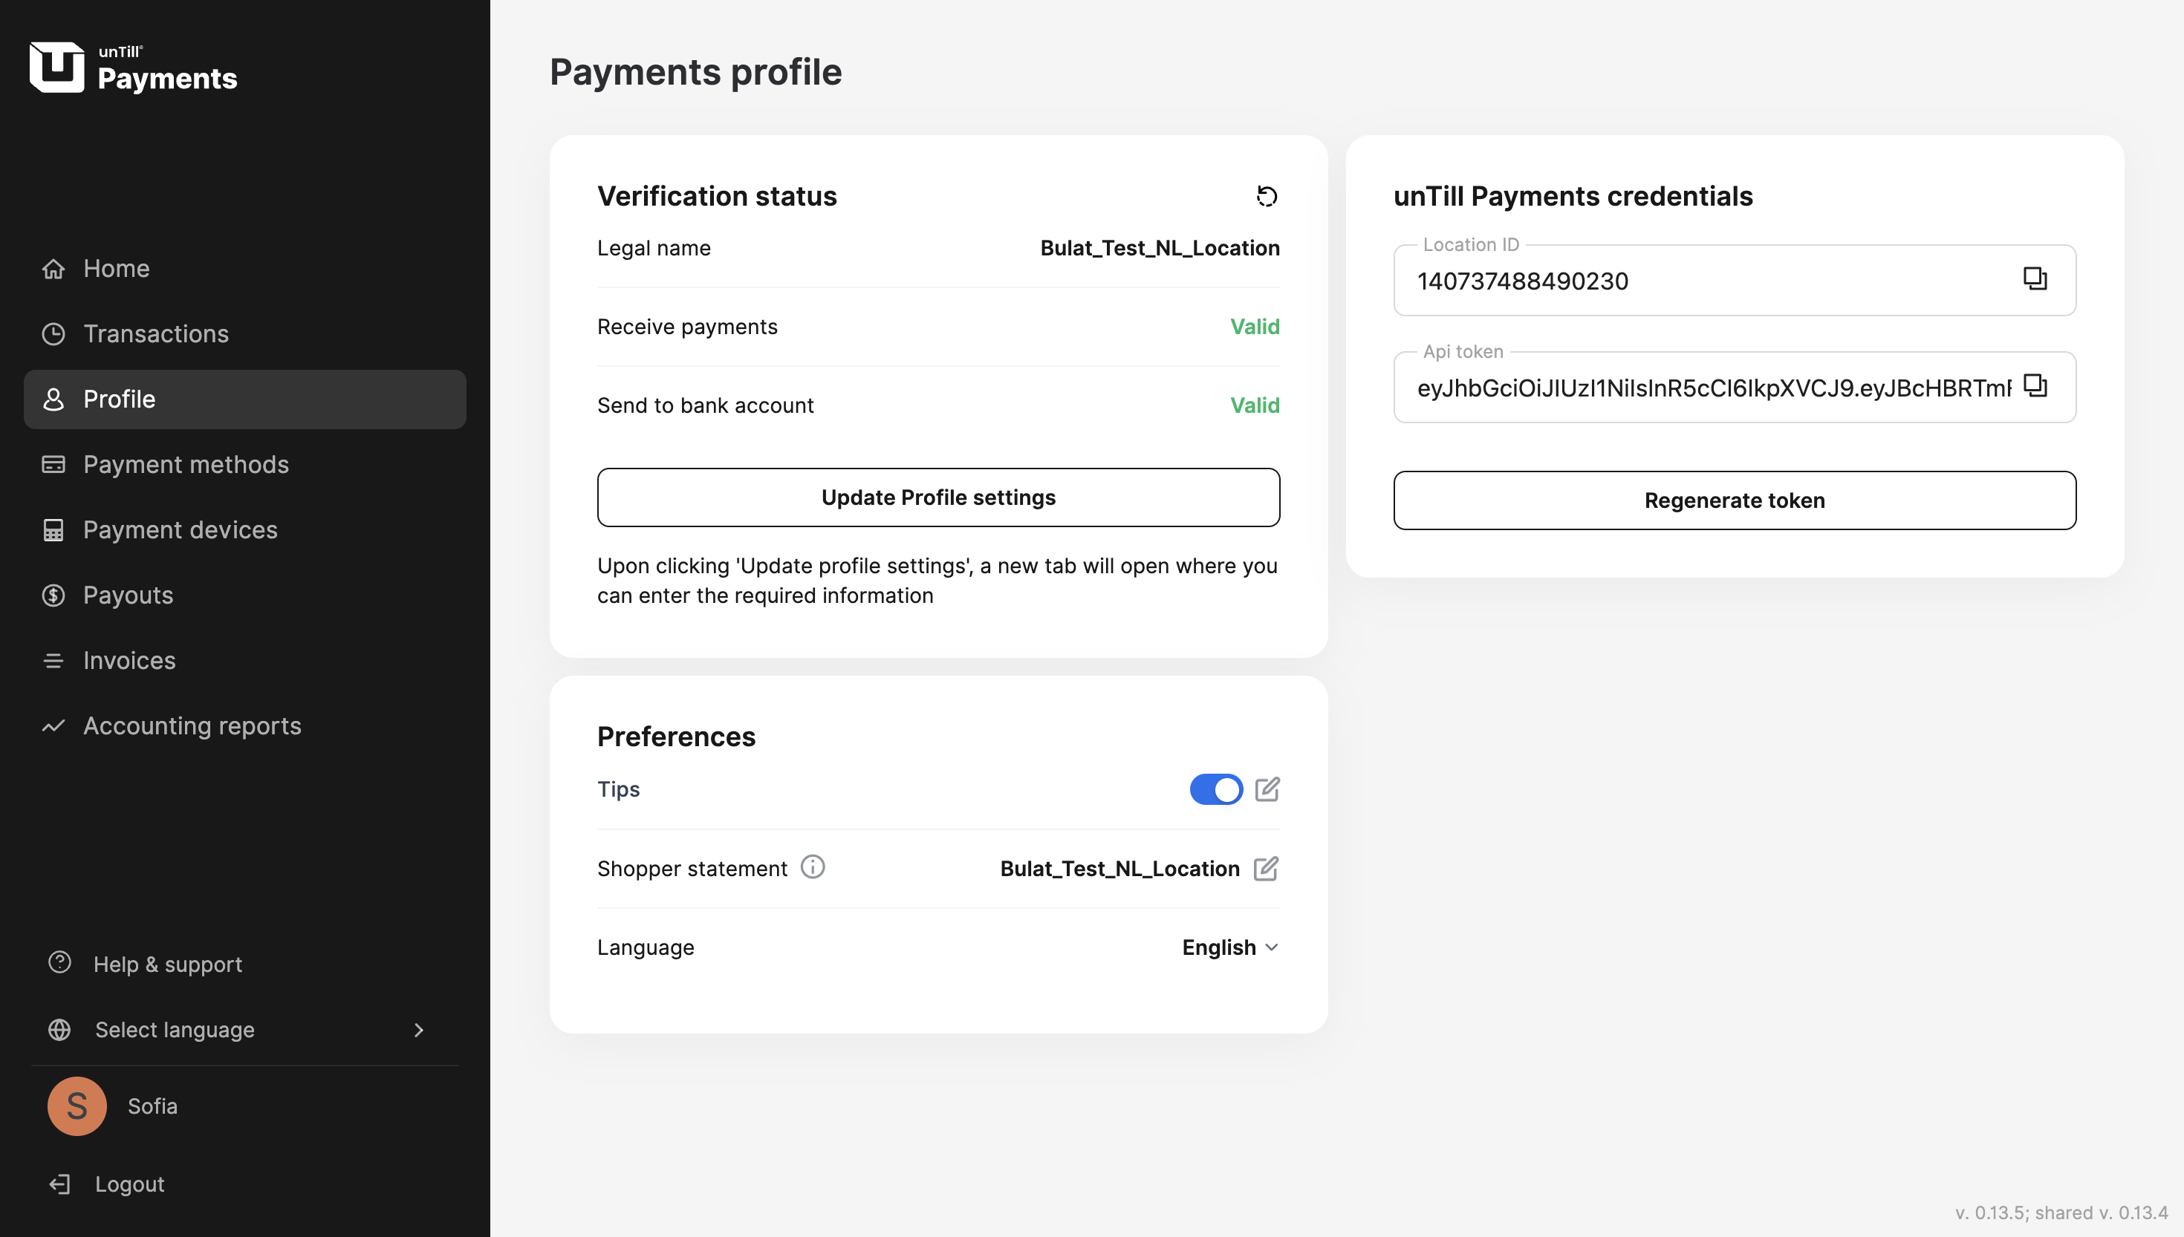Edit the Shopper statement
Screen dimensions: 2184x1237
click(1267, 868)
